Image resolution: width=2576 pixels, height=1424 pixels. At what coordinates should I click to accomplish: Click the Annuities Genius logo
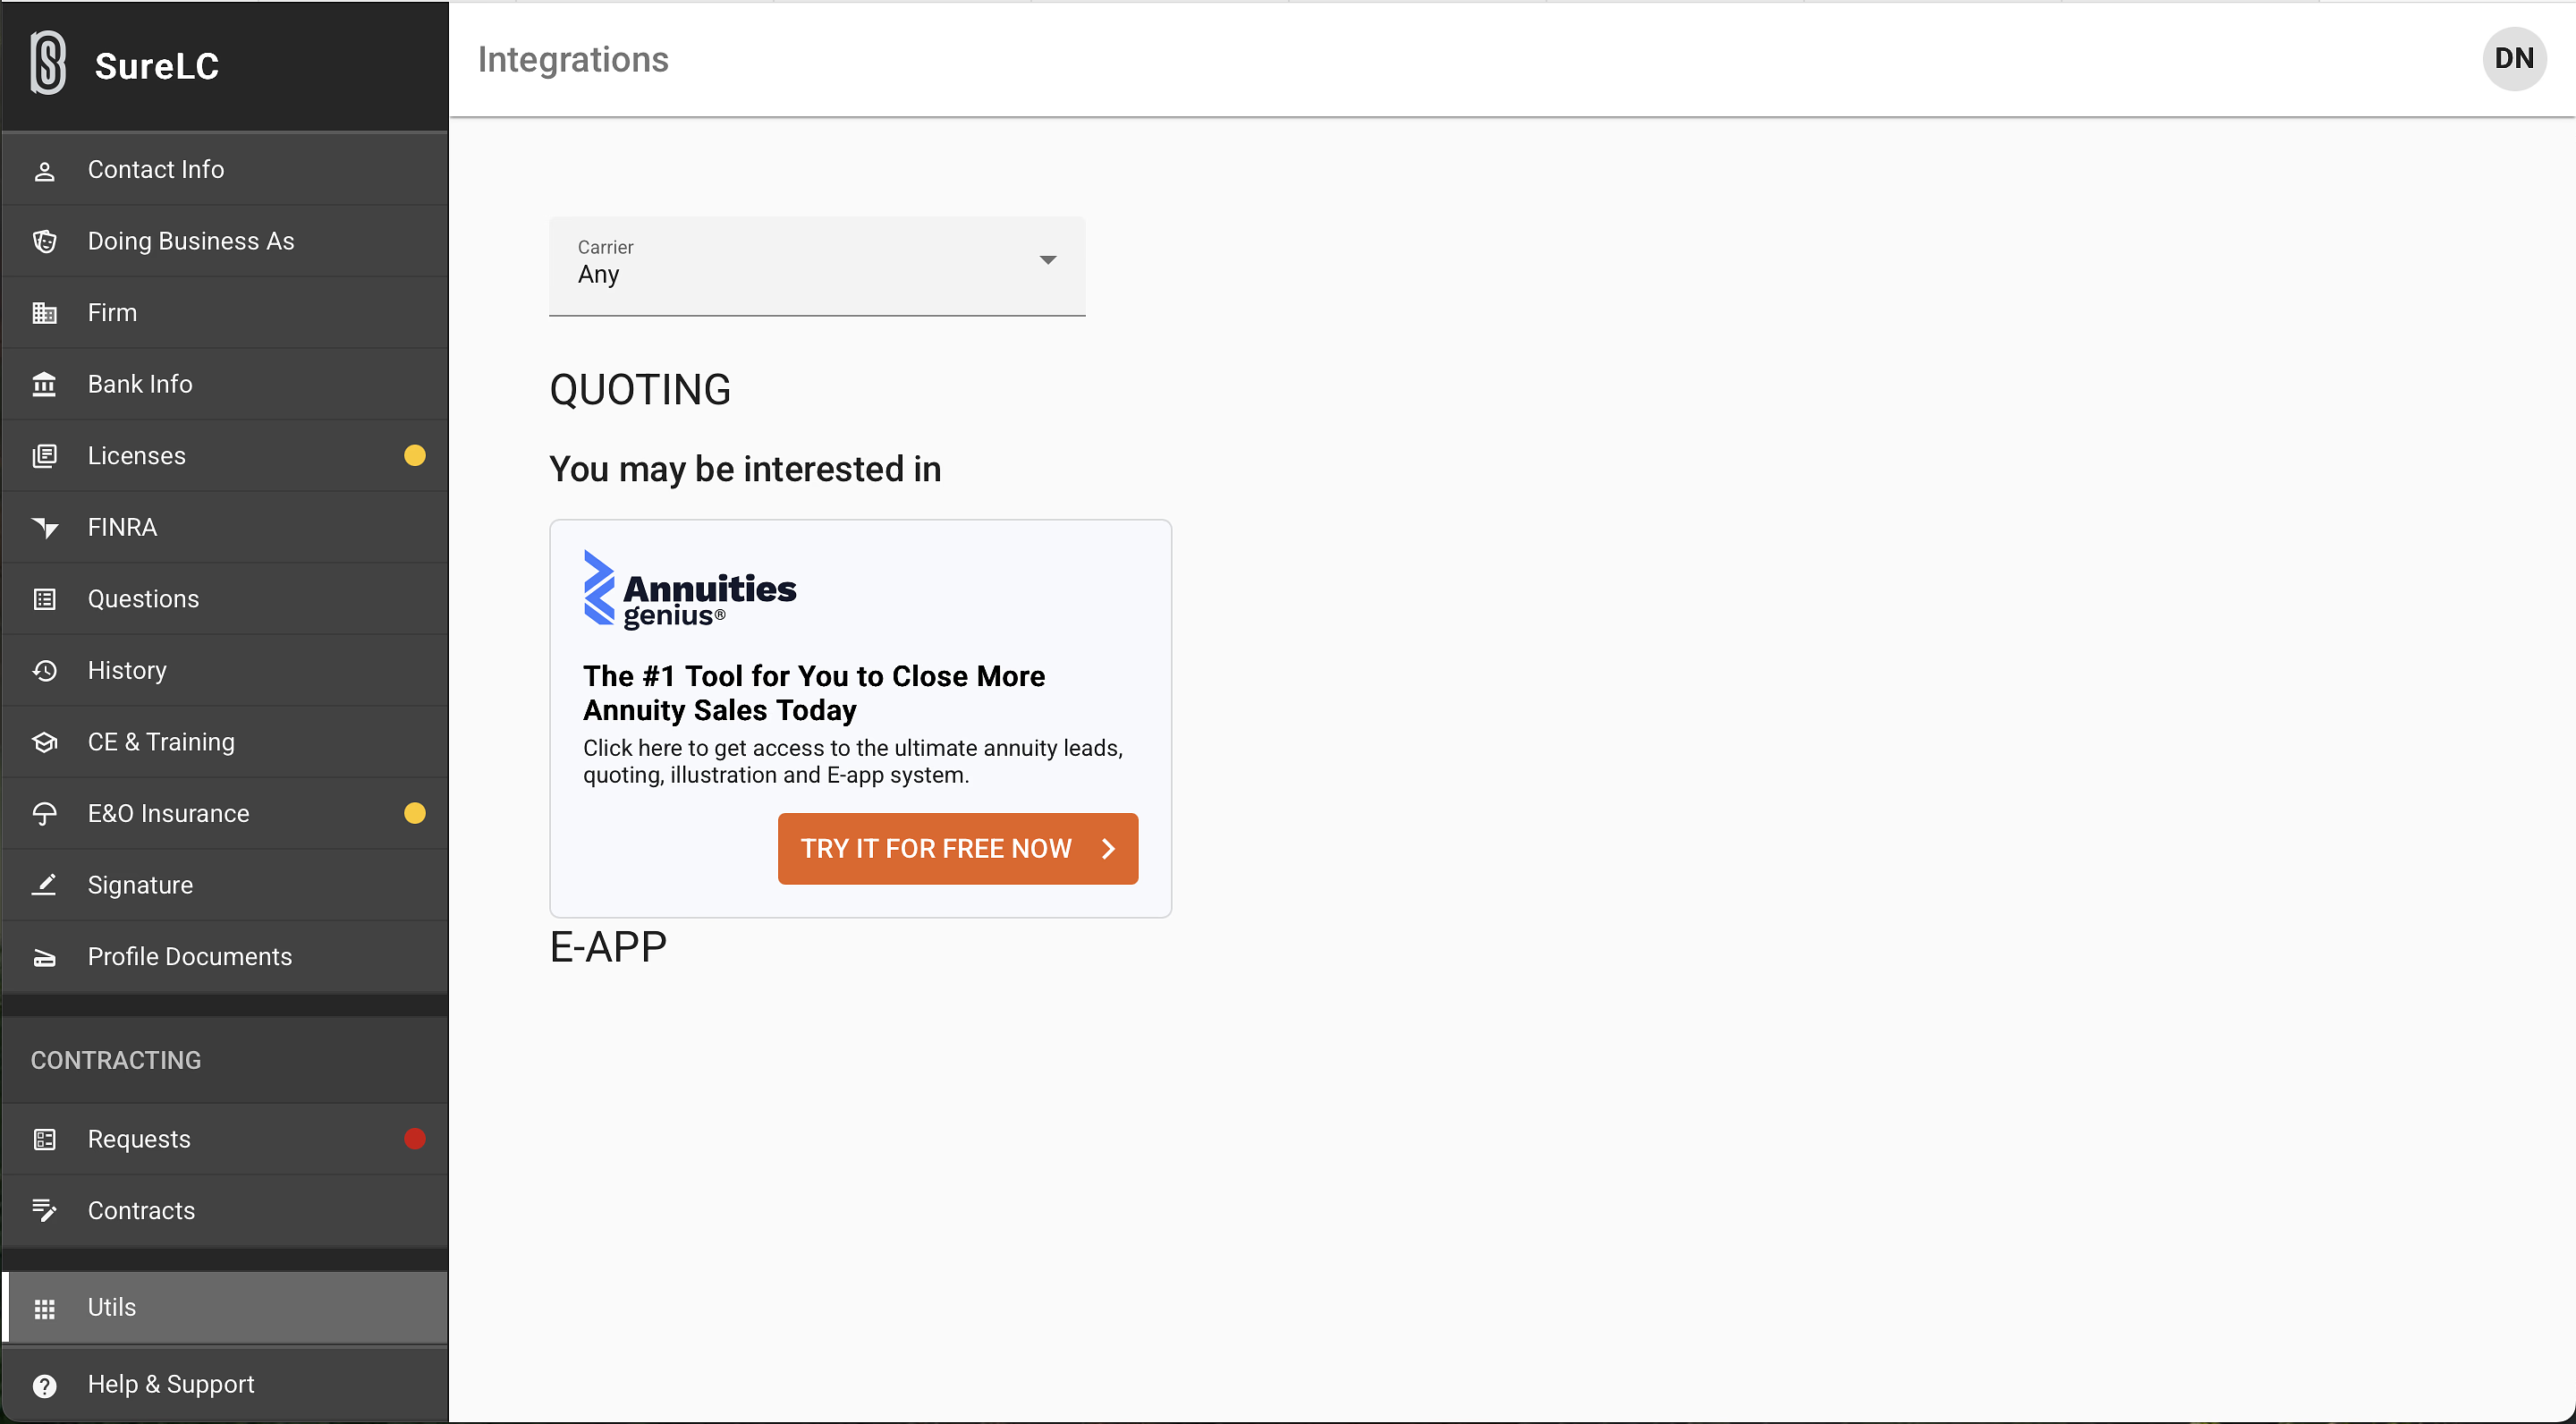690,590
